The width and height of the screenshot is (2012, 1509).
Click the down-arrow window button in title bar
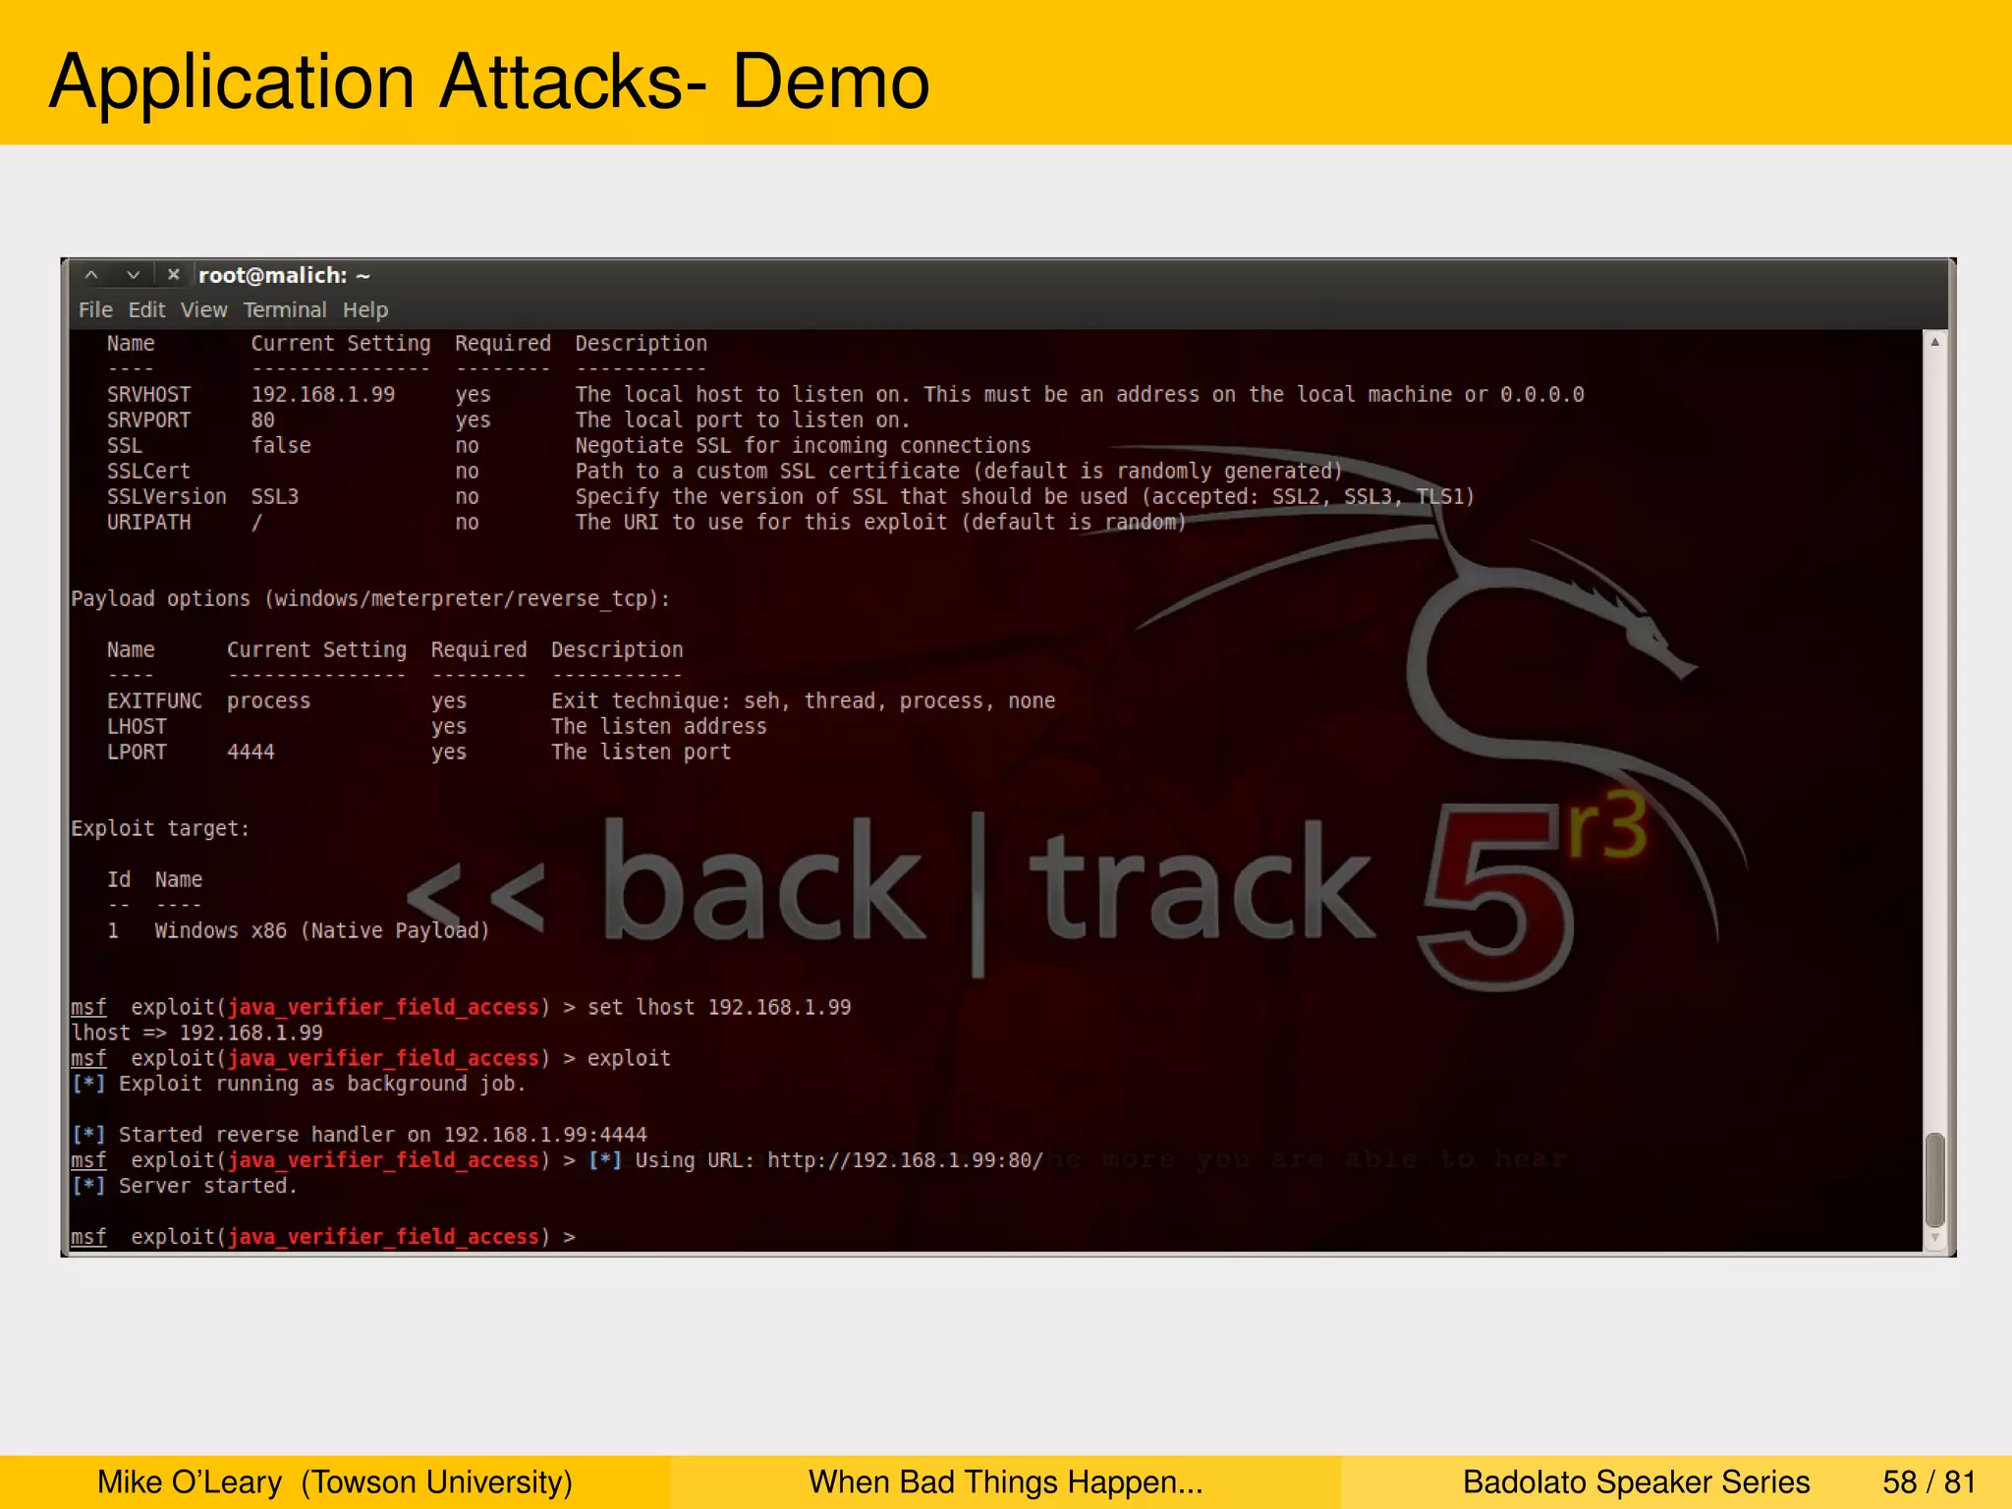click(x=134, y=275)
